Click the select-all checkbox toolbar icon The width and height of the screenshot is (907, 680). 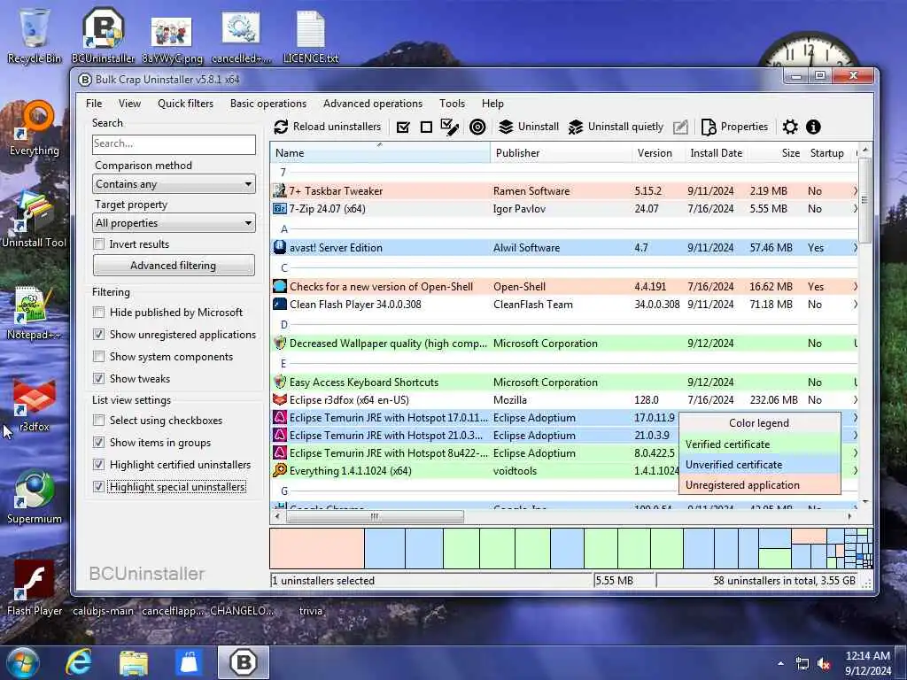(403, 127)
